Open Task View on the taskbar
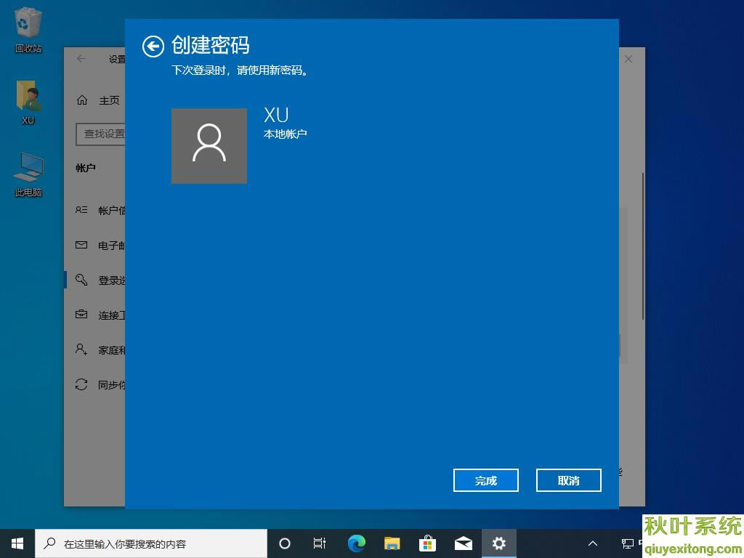Screen dimensions: 744x558 (x=320, y=543)
